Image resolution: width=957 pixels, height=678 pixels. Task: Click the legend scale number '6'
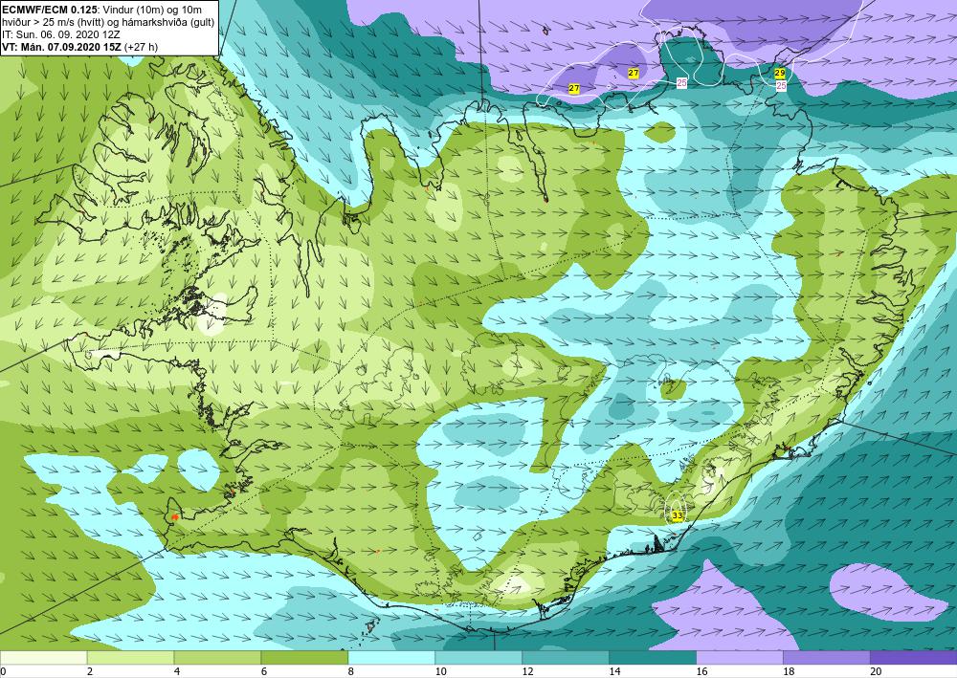coord(264,671)
